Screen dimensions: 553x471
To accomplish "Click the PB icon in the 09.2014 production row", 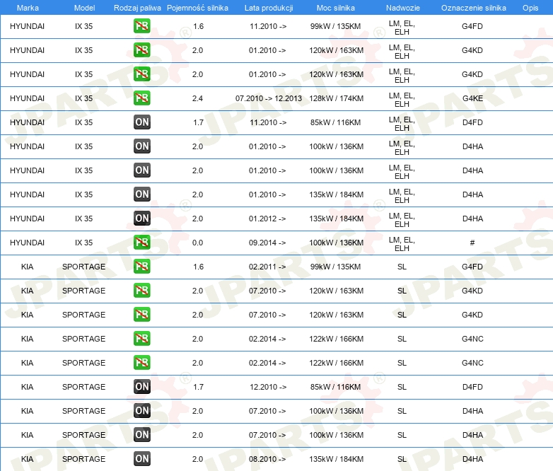I will point(142,243).
